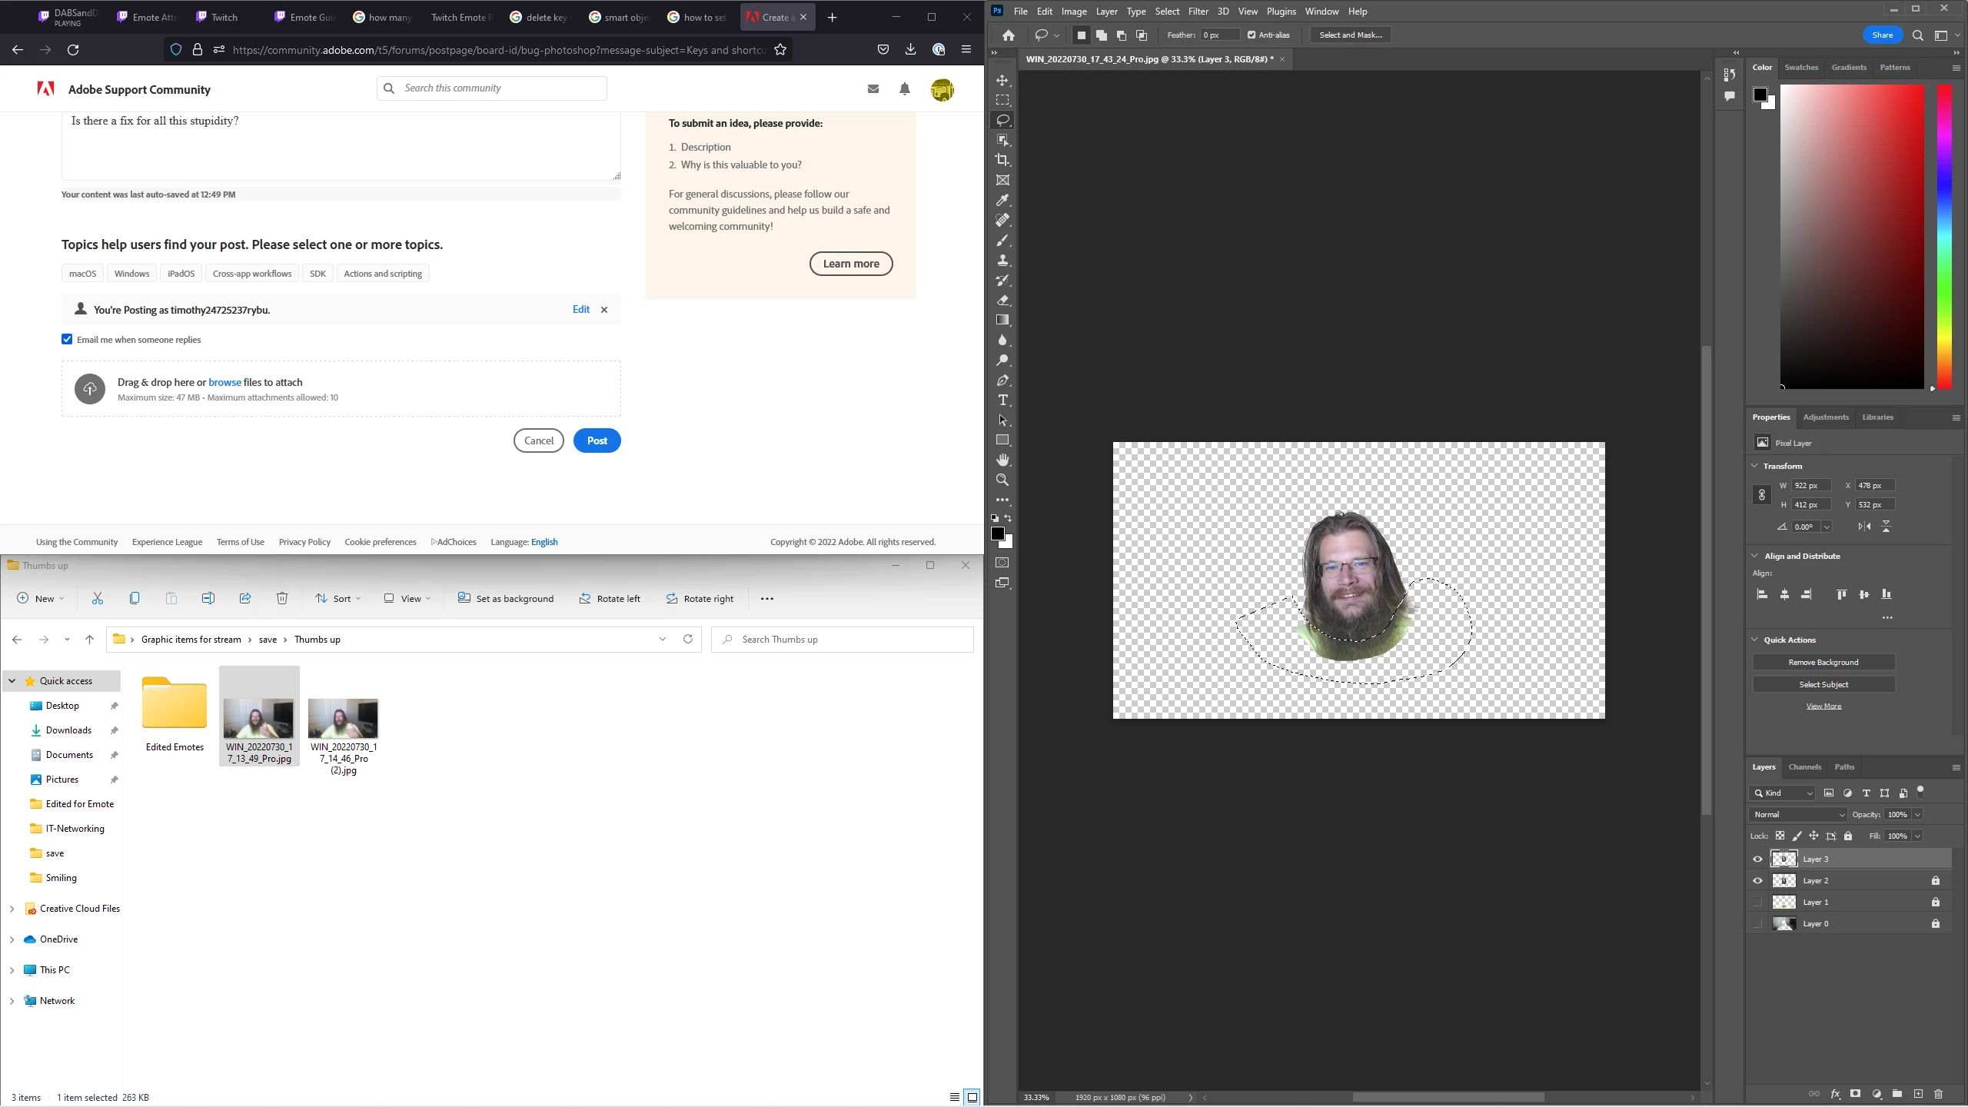
Task: Open the Normal blend mode dropdown
Action: click(1798, 815)
